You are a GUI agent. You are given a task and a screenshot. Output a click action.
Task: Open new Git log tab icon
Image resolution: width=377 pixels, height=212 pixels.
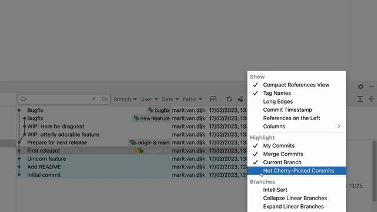tap(213, 99)
